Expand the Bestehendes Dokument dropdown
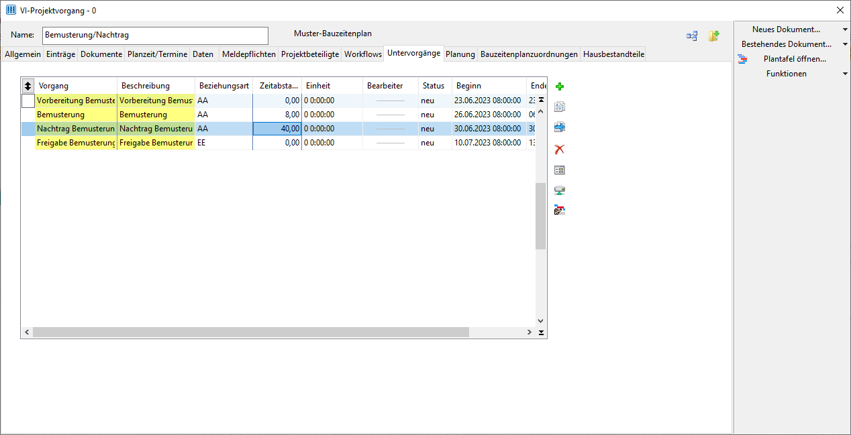This screenshot has height=435, width=851. (845, 44)
